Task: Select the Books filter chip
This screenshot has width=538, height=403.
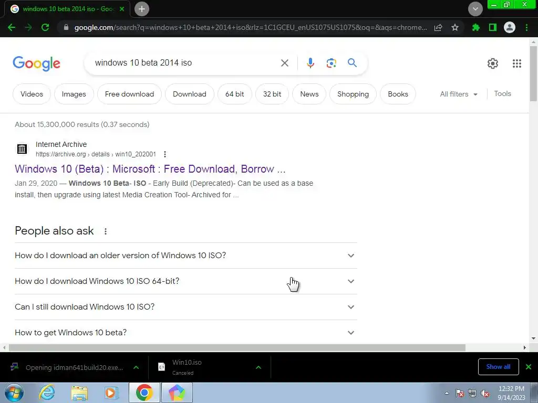Action: click(x=398, y=94)
